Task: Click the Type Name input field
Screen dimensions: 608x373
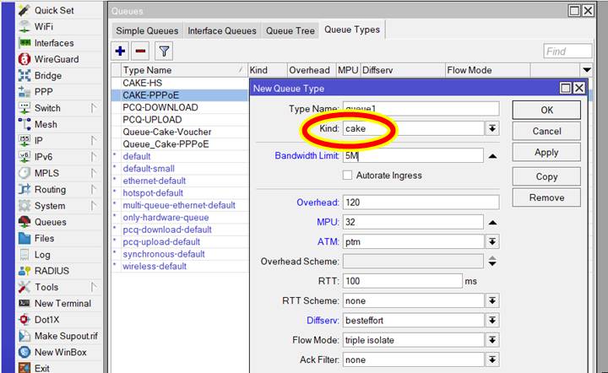Action: click(x=421, y=109)
